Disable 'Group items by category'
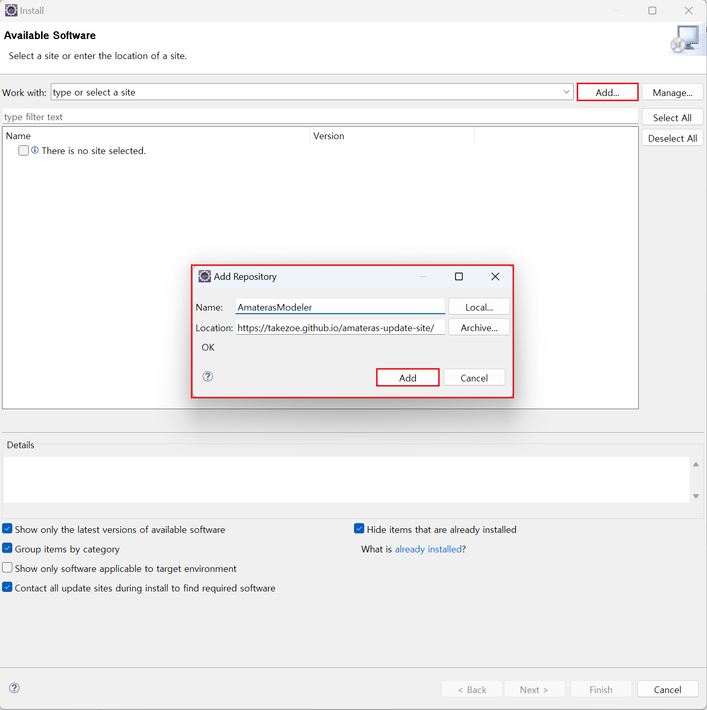Image resolution: width=707 pixels, height=710 pixels. pyautogui.click(x=7, y=548)
